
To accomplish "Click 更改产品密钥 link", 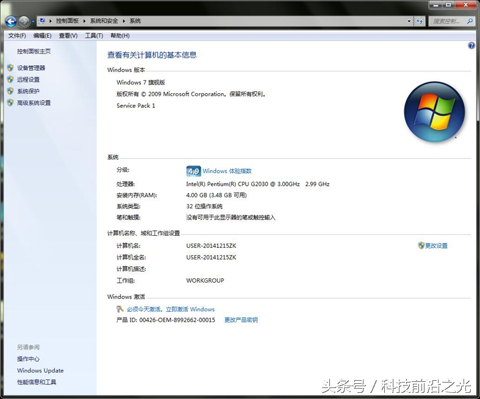I will 241,320.
